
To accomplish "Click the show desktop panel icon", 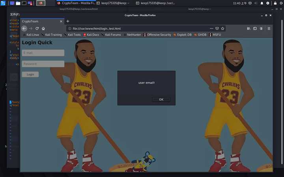I will point(12,3).
